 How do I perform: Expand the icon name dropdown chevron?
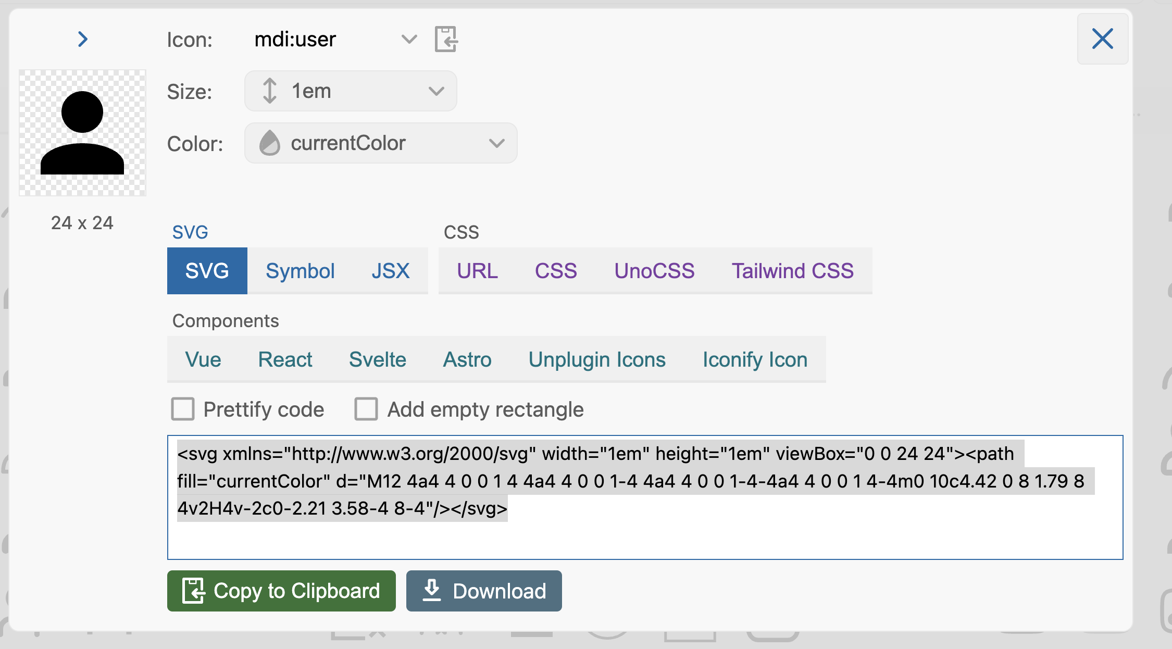coord(409,39)
